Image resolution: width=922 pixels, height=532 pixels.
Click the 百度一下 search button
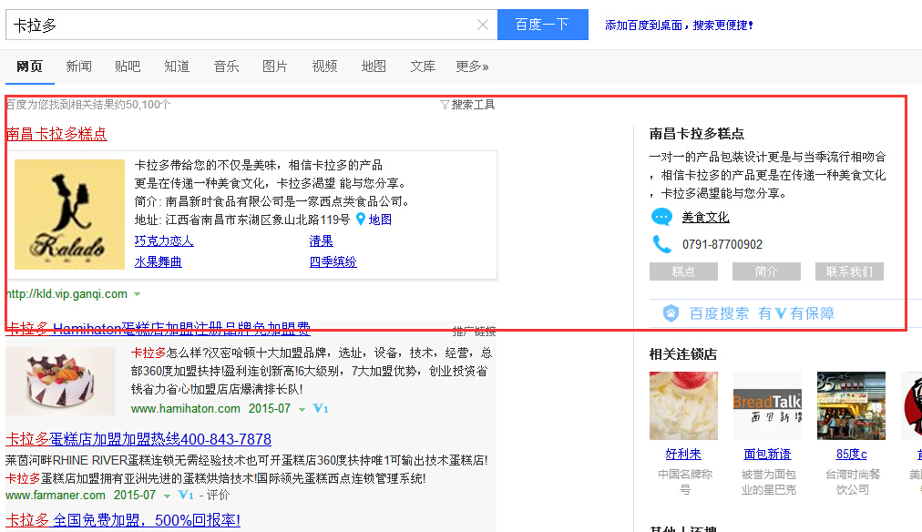click(543, 25)
